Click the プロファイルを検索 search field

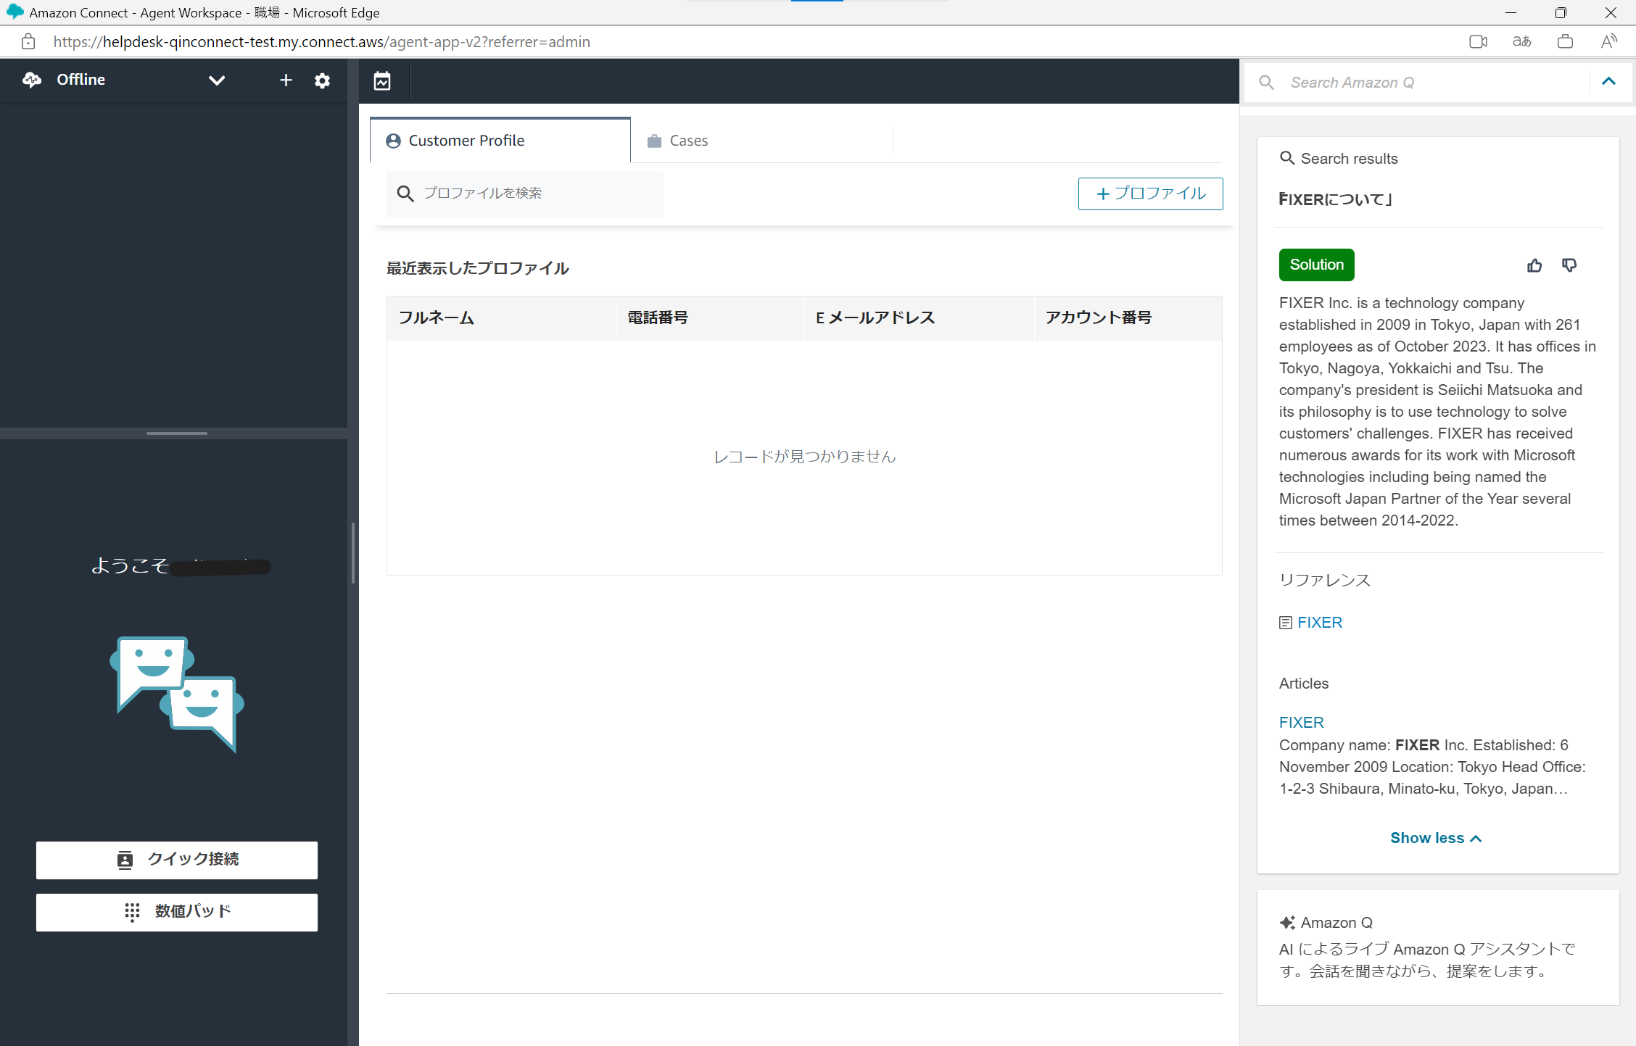point(525,194)
